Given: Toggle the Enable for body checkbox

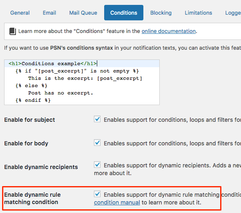Looking at the screenshot, I should [97, 143].
